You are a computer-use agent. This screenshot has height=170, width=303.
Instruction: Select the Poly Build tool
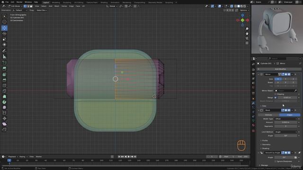[4, 96]
